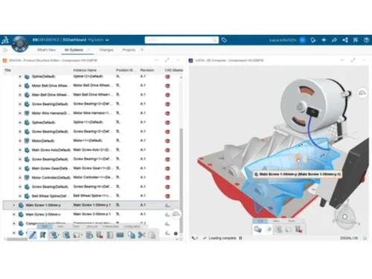This screenshot has width=372, height=279.
Task: Open the tools icon next to help
Action: [356, 40]
